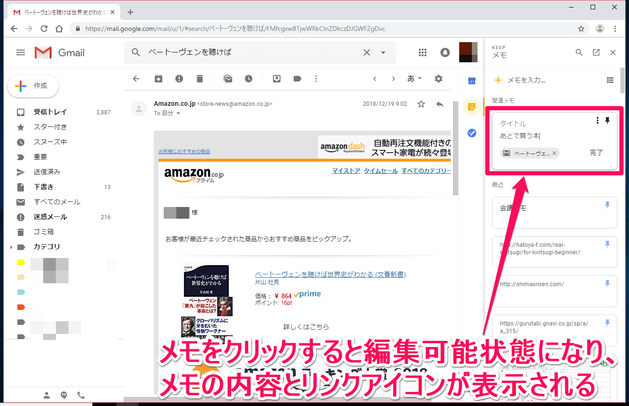Snooze this email with clock icon
Screen dimensions: 629x406
pos(249,79)
